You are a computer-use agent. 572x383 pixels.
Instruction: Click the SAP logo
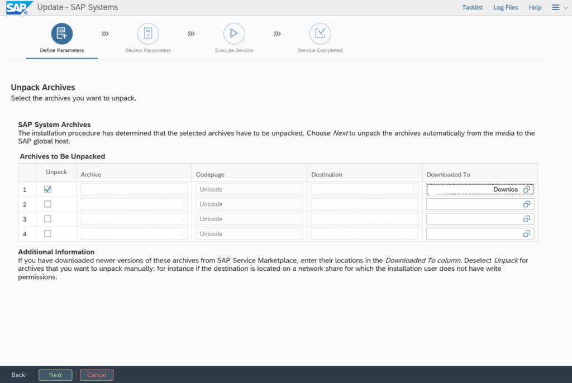click(x=19, y=8)
